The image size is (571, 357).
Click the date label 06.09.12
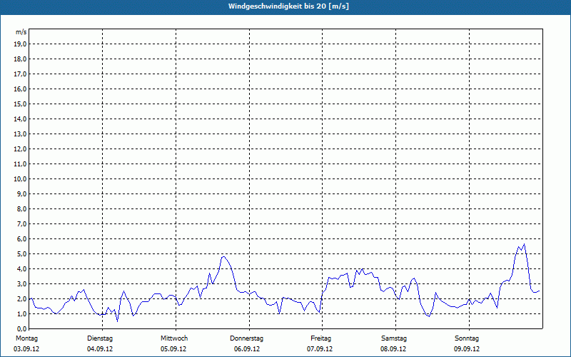pos(247,349)
